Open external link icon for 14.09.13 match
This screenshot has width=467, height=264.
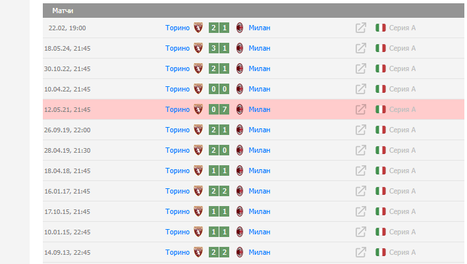pyautogui.click(x=360, y=252)
